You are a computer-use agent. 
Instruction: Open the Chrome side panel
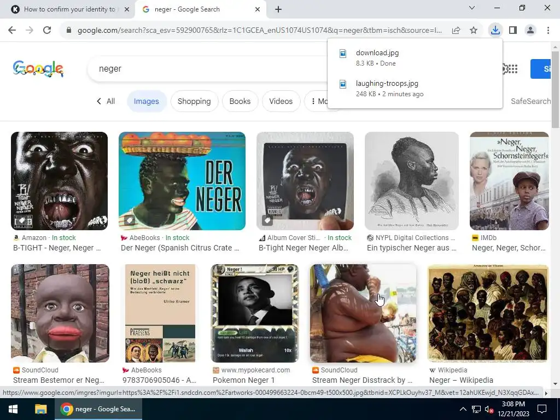513,31
